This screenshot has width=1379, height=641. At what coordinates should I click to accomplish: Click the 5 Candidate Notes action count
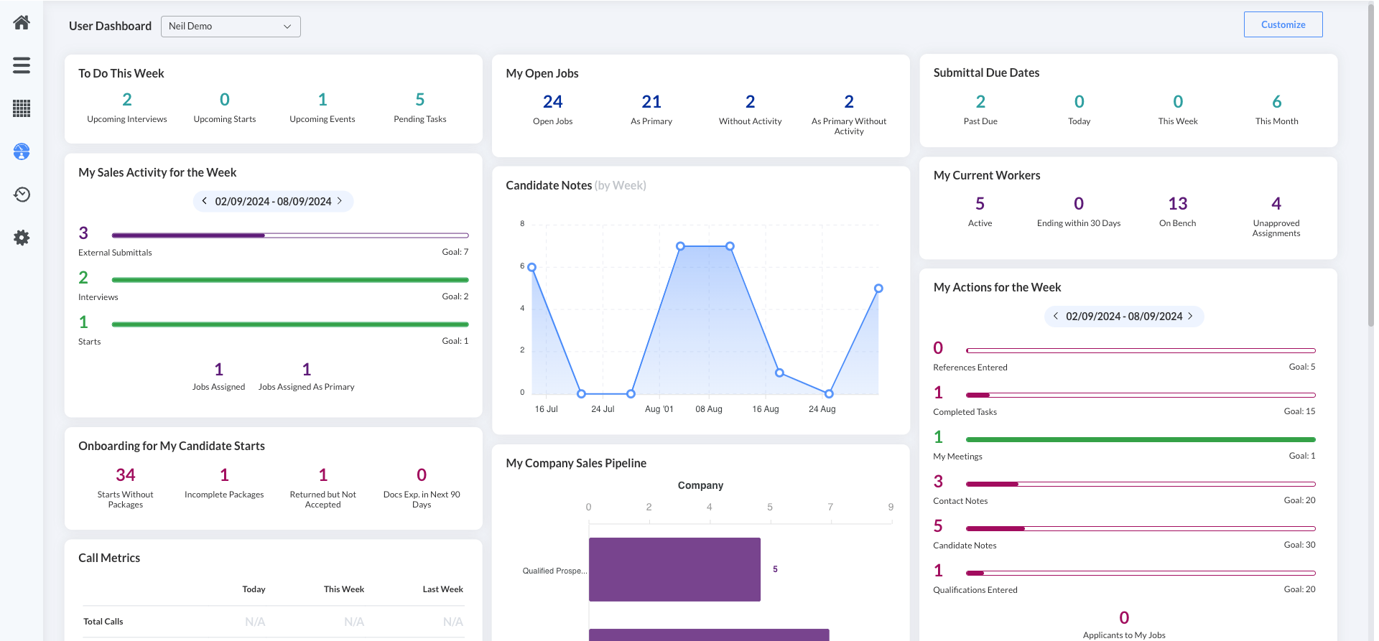click(x=938, y=526)
